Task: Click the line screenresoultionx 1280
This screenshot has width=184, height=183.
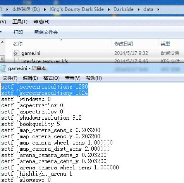Action: click(x=45, y=87)
